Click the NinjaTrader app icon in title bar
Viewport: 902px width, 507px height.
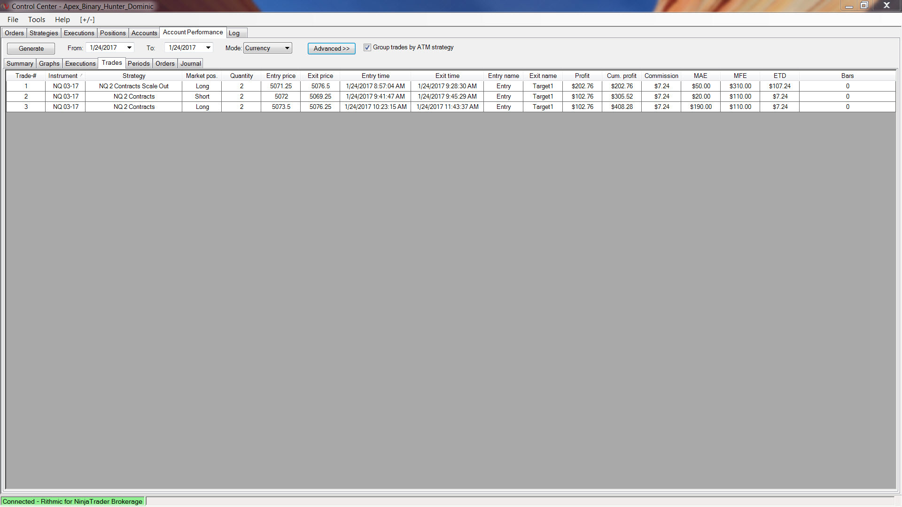coord(5,6)
